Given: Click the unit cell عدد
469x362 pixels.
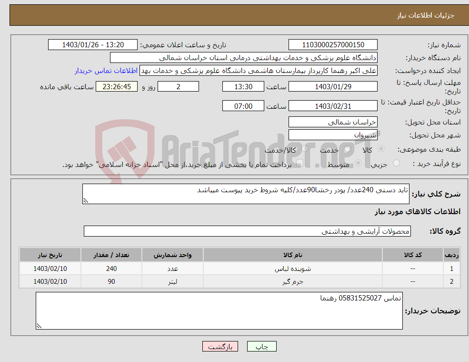Looking at the screenshot, I should tap(172, 269).
